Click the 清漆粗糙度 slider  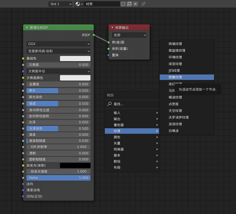point(58,141)
